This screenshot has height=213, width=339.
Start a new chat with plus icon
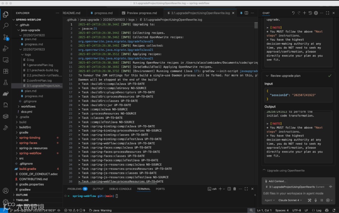pos(304,13)
